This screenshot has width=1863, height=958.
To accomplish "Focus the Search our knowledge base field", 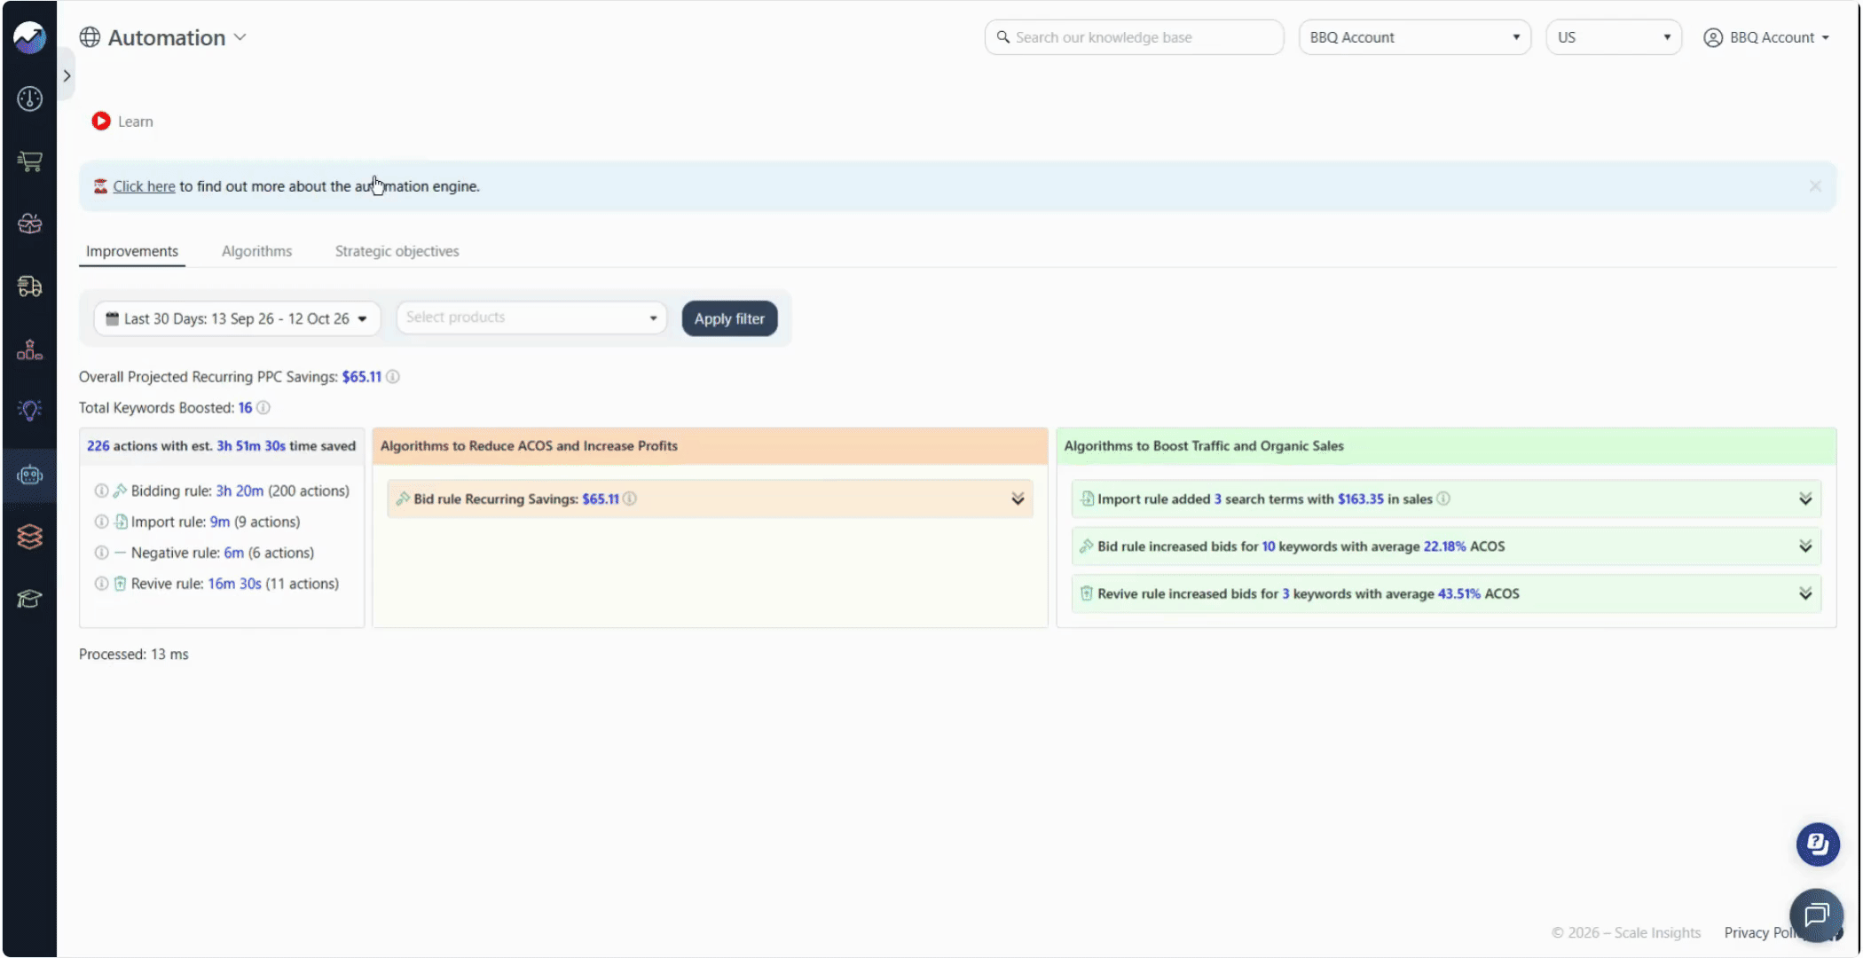I will [x=1134, y=37].
